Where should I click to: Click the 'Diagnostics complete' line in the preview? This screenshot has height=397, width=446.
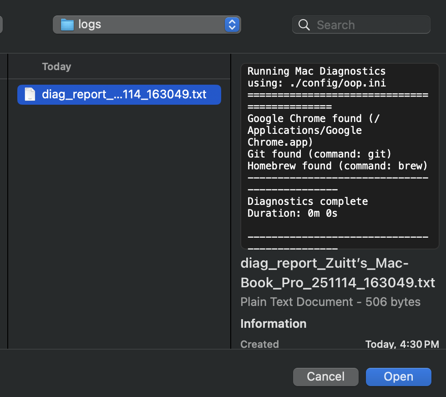coord(307,201)
